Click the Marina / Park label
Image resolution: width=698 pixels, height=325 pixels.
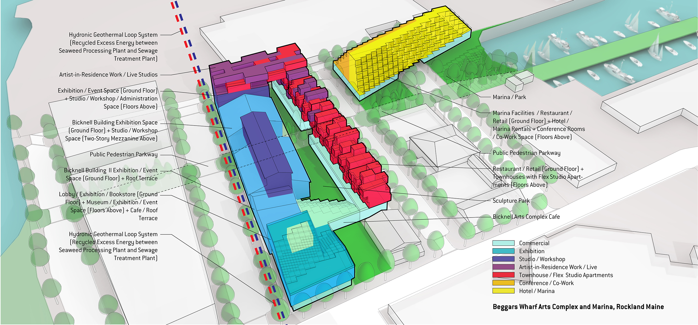[509, 97]
